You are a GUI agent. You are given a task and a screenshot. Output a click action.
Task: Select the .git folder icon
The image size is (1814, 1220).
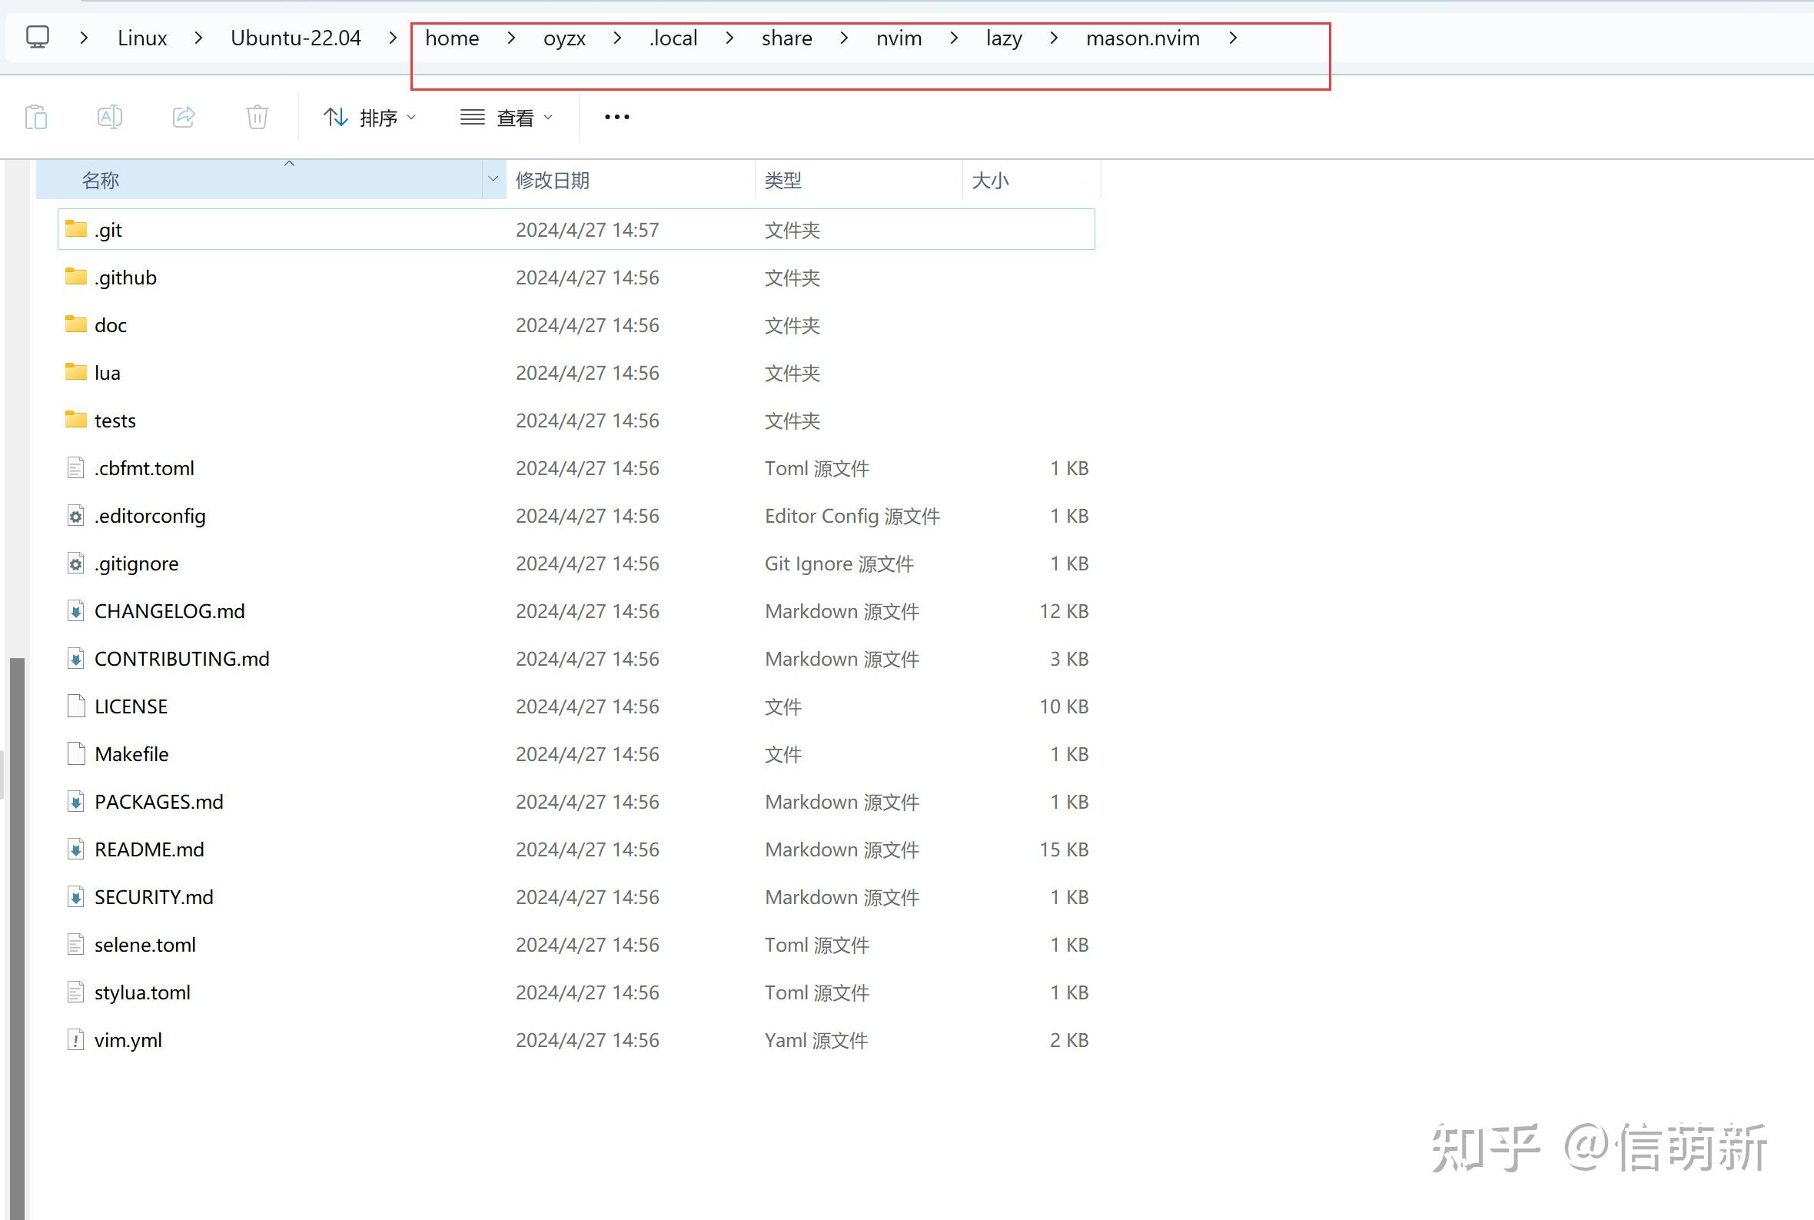pos(75,230)
